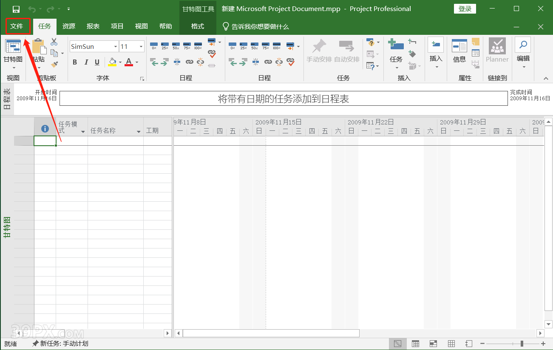Undo the last action
The image size is (553, 350).
[32, 9]
